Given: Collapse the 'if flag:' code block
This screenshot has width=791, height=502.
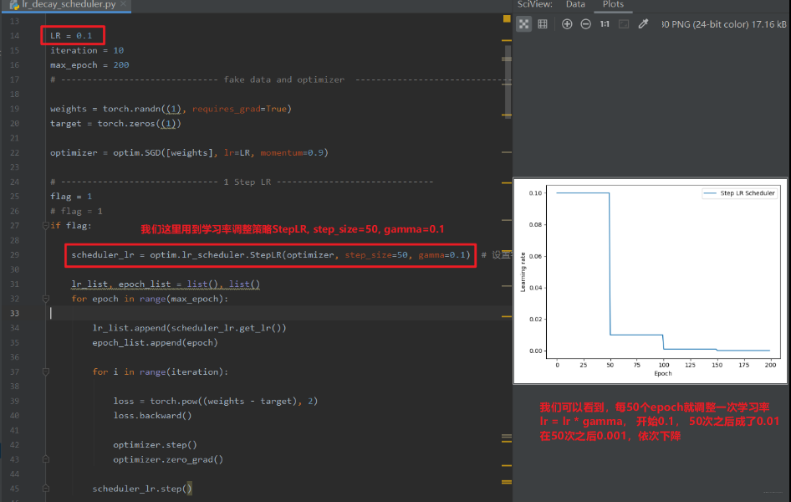Looking at the screenshot, I should point(45,226).
